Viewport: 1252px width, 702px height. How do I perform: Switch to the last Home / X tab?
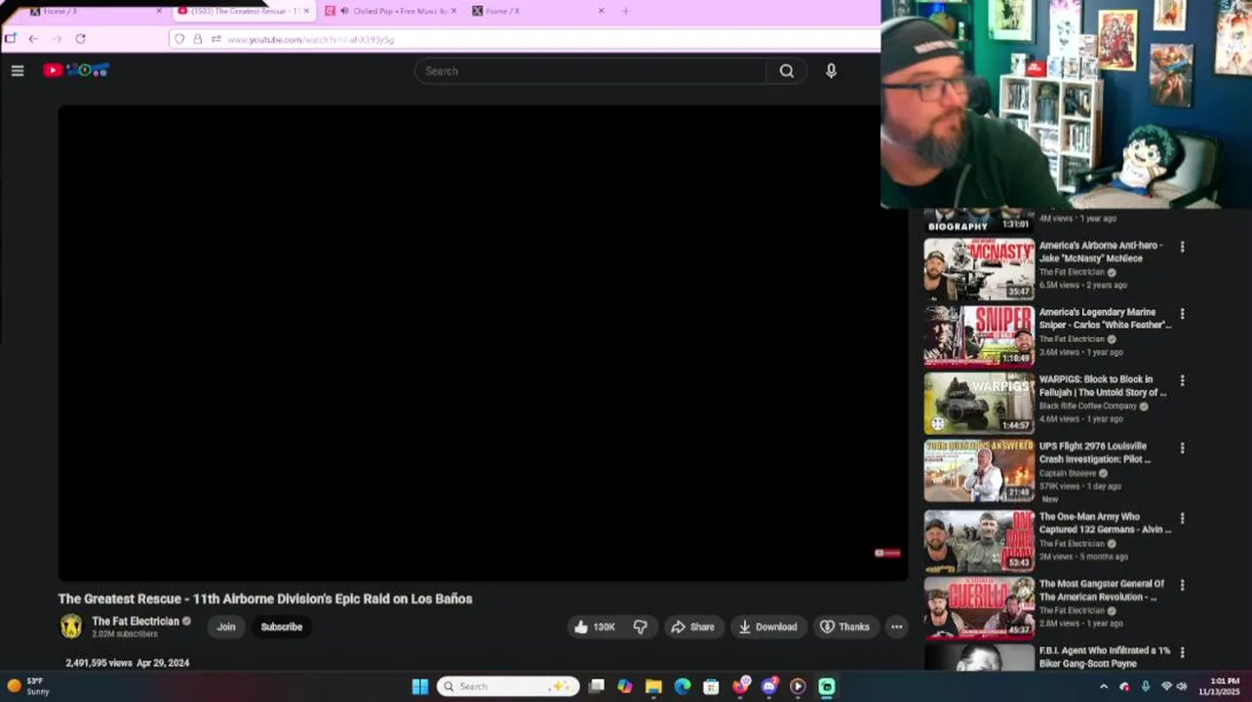(x=538, y=11)
